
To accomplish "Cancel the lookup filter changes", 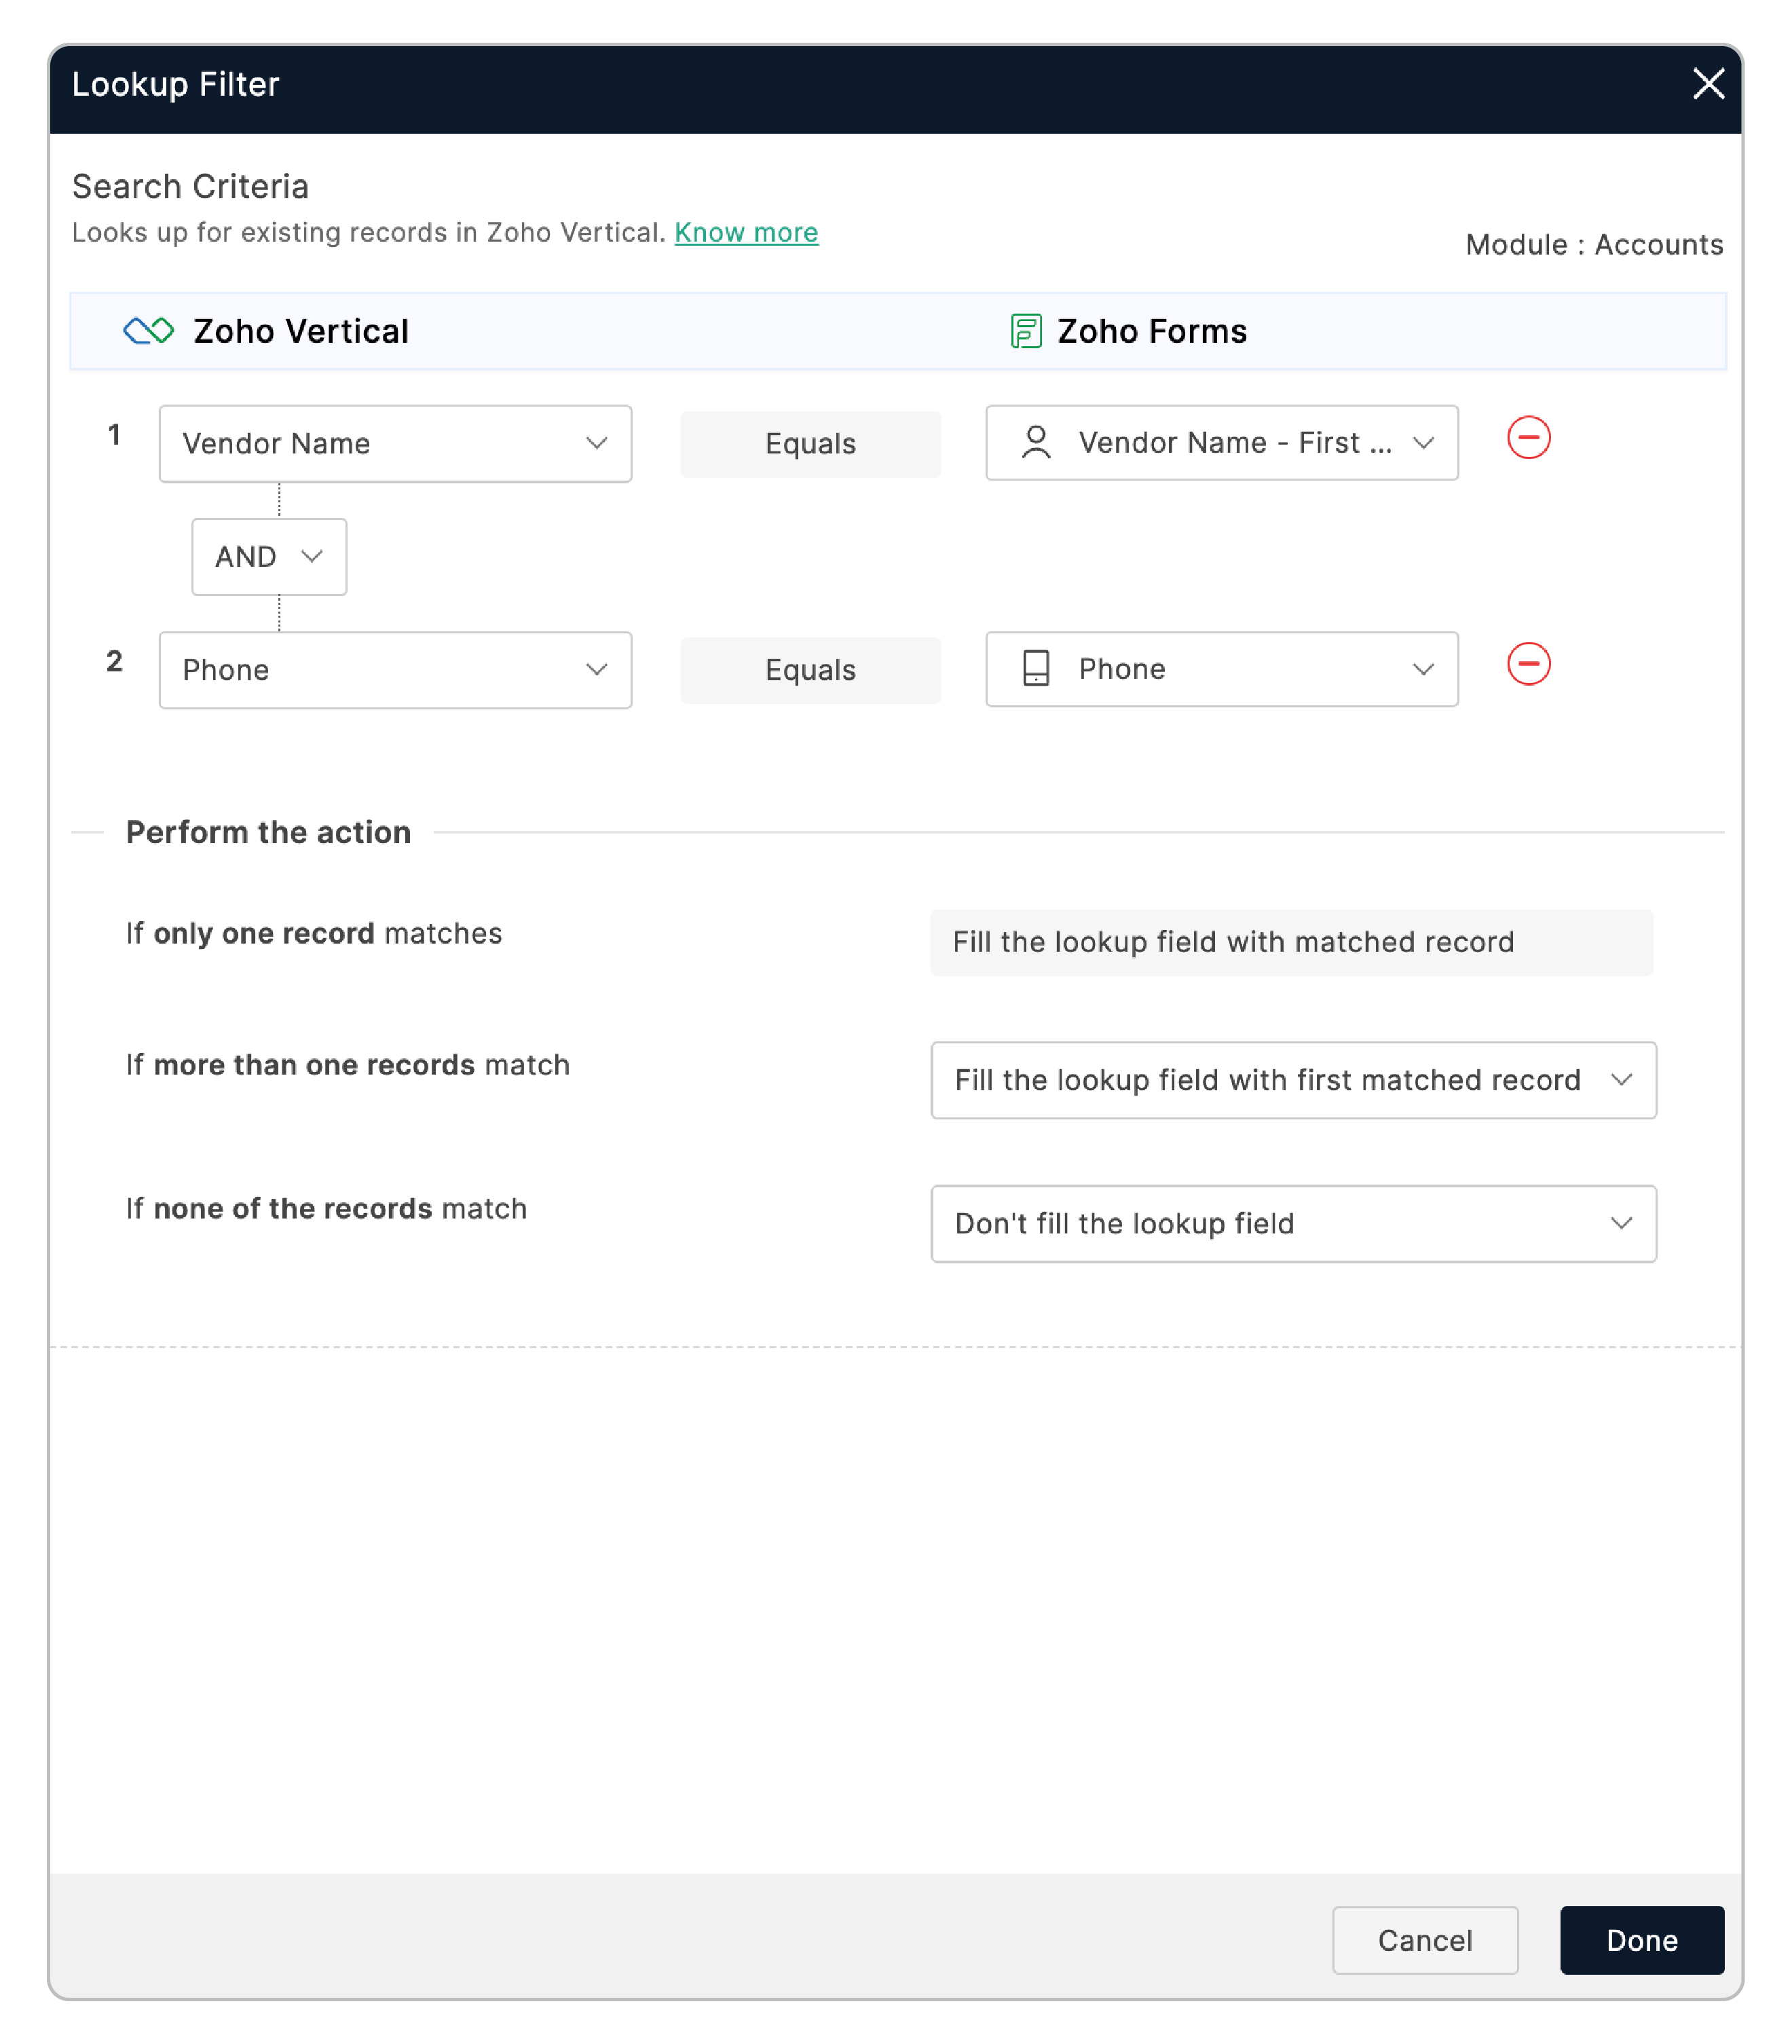I will [1425, 1940].
